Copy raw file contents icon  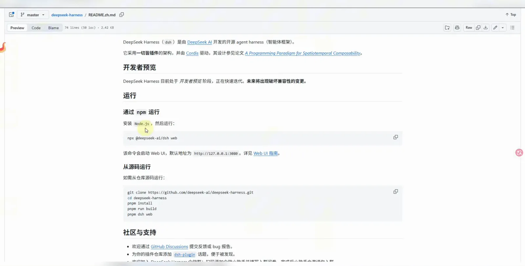click(x=478, y=28)
